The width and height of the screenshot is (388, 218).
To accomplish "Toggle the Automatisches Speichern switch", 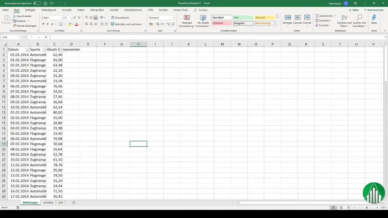I will click(37, 3).
